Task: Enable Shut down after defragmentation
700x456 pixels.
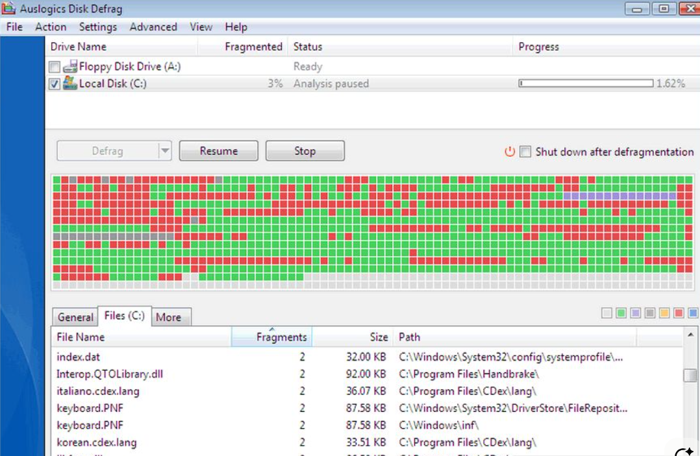Action: 525,152
